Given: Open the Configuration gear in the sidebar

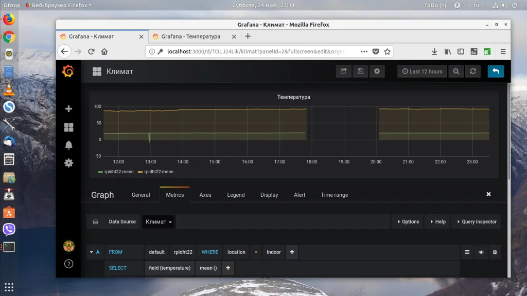Looking at the screenshot, I should coord(68,163).
